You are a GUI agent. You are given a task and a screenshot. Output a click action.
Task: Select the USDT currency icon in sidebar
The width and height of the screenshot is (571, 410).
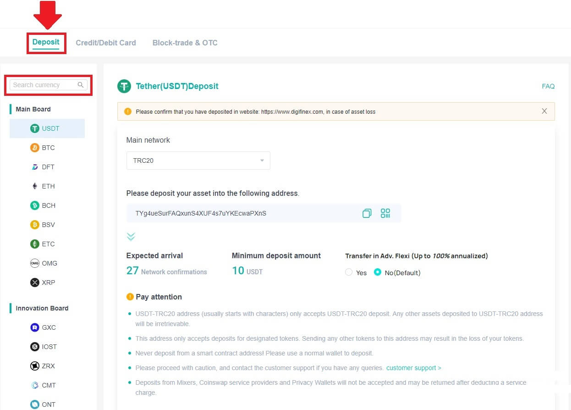(x=35, y=128)
